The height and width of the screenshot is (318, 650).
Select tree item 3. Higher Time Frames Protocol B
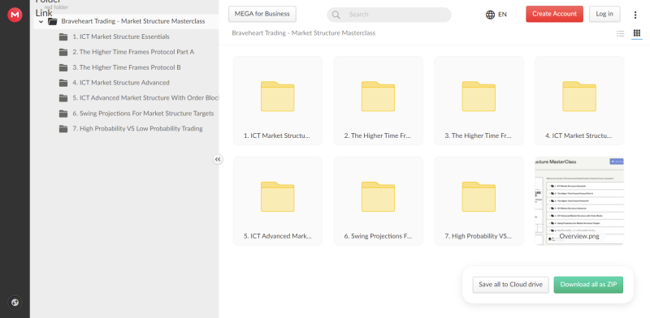pos(127,67)
